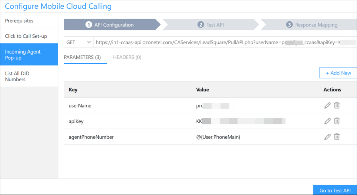Open the GET method dropdown
357x195 pixels.
tap(78, 42)
